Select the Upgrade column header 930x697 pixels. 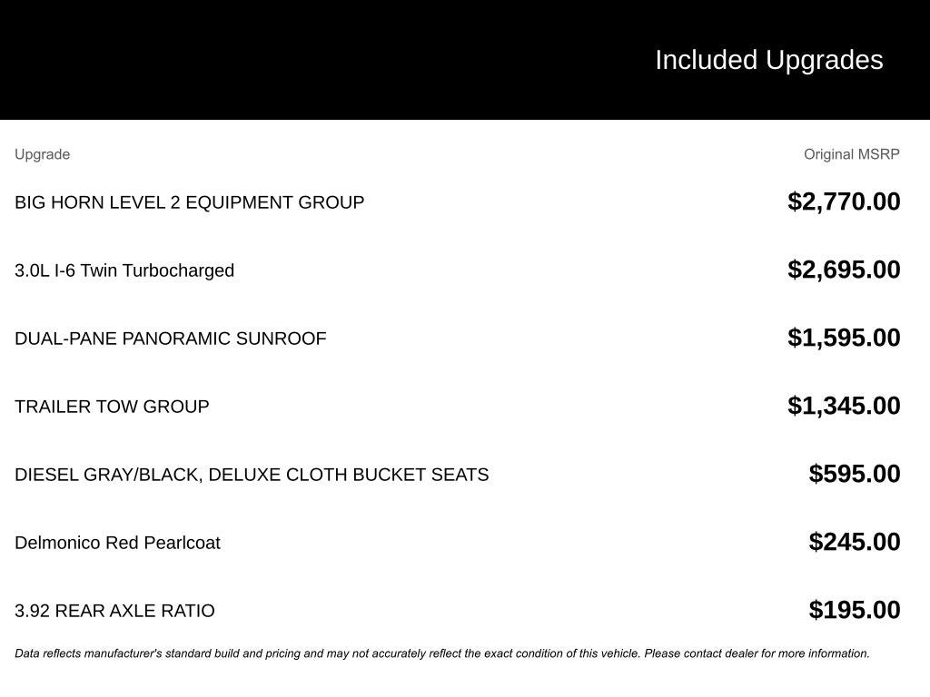click(x=42, y=154)
